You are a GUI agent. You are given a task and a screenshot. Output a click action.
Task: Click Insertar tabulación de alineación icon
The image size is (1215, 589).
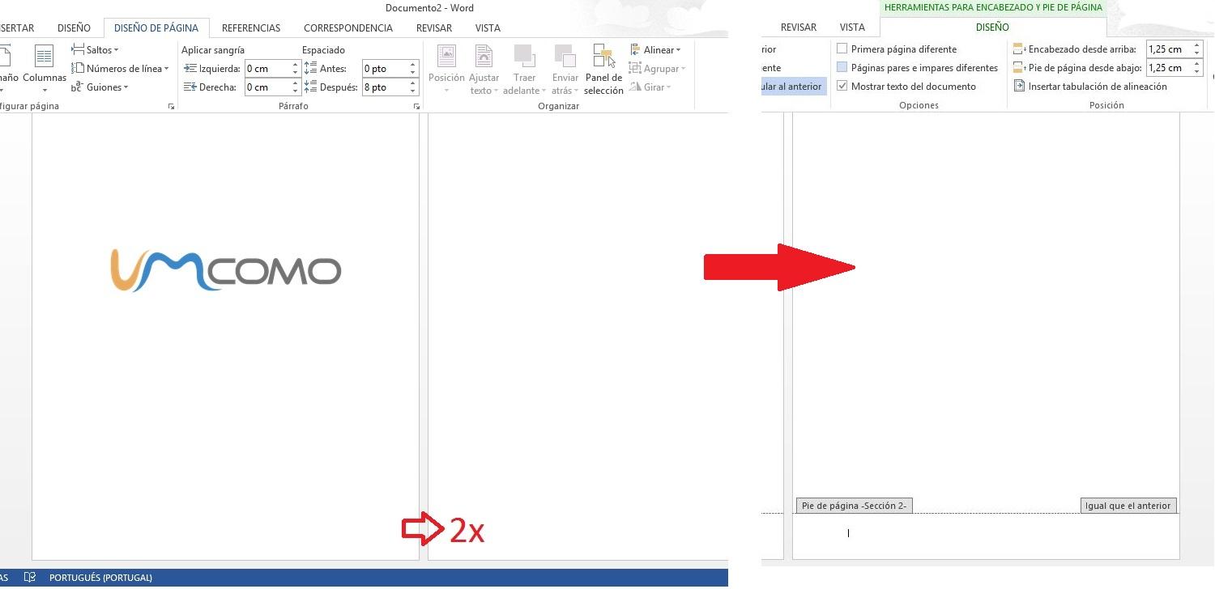pos(1020,87)
